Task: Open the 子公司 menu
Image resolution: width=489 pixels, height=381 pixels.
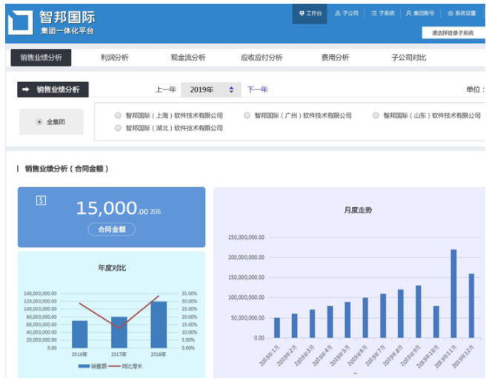Action: tap(347, 13)
